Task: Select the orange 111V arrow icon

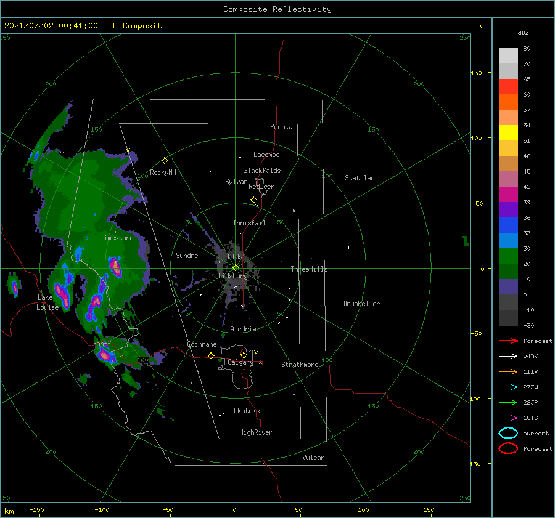Action: pos(508,371)
